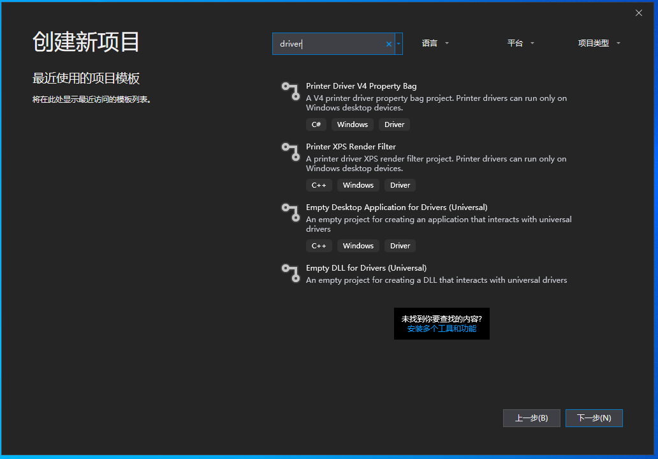Expand the search history dropdown arrow
The image size is (658, 459).
point(398,43)
